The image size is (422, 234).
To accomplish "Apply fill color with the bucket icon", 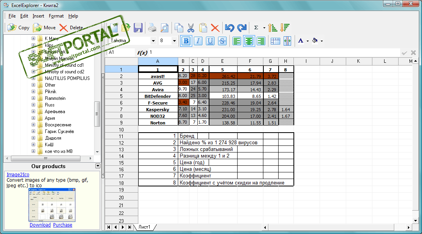I will point(315,41).
